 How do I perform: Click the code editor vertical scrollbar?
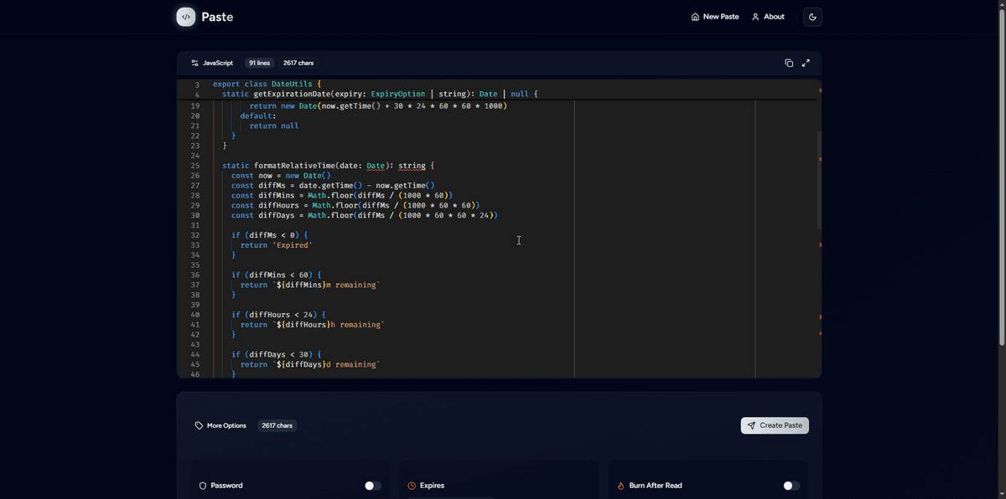819,180
